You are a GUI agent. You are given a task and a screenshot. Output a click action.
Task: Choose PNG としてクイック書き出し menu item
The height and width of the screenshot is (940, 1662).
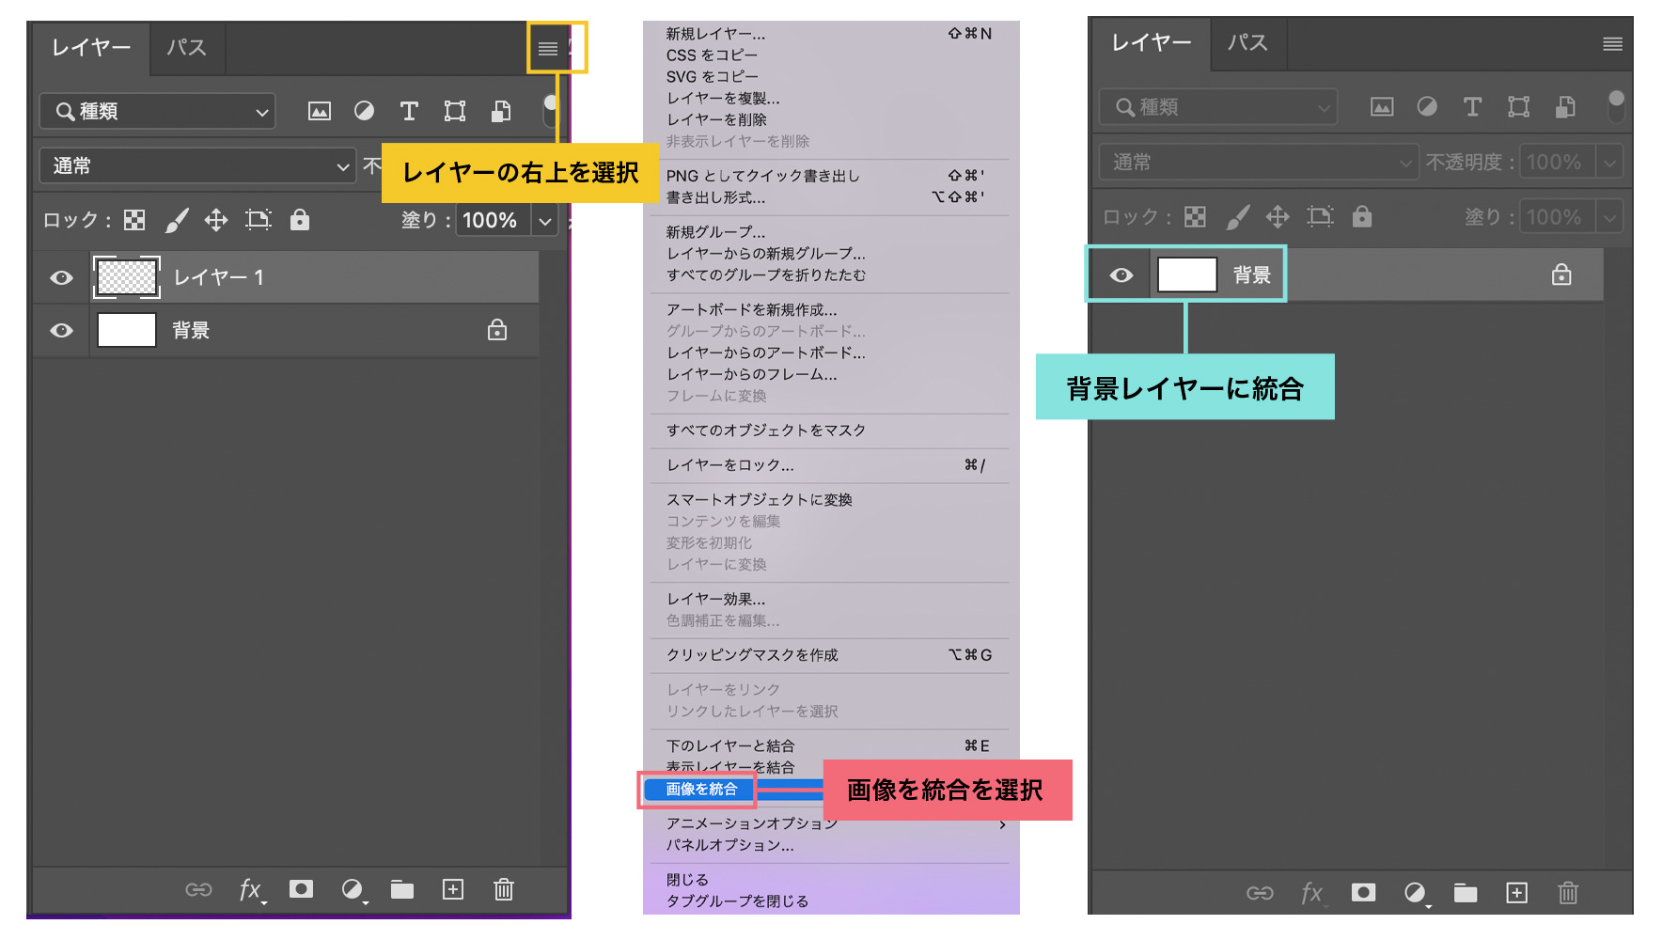[762, 176]
